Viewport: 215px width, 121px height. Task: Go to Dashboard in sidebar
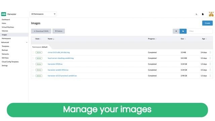tap(6, 19)
